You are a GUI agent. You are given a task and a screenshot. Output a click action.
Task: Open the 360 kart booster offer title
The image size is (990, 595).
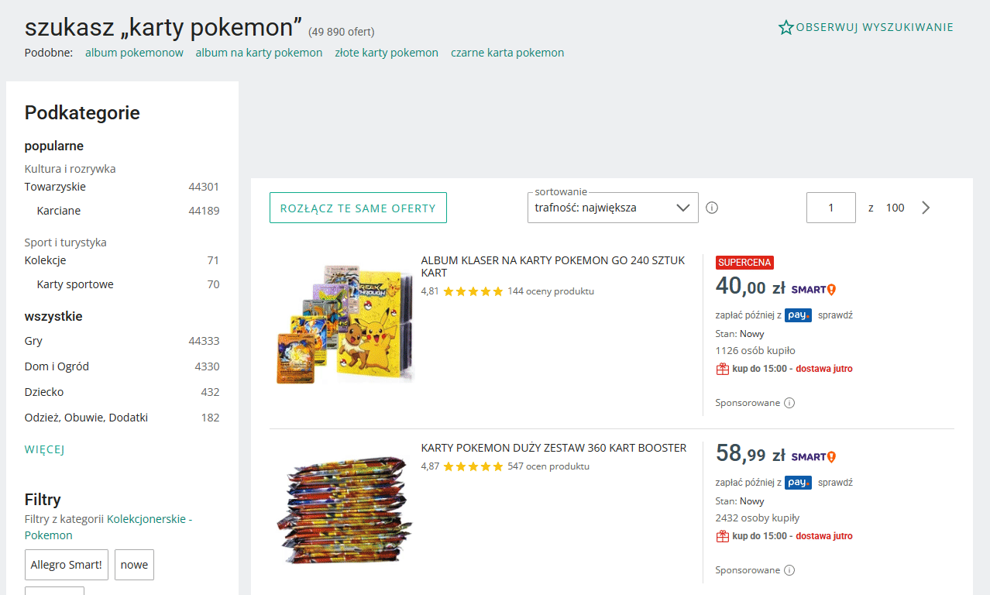(x=553, y=448)
